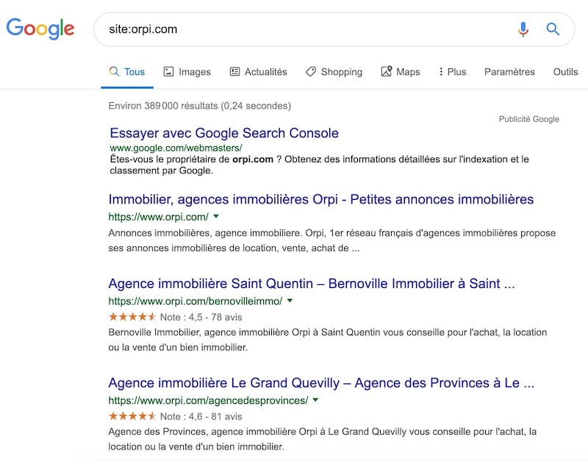Open Agence immobilière Le Grand Quevilly result
The image size is (588, 462).
click(x=320, y=383)
